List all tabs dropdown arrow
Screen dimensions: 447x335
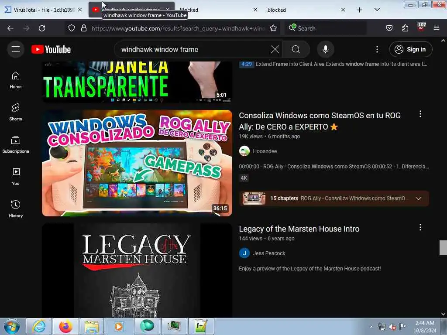(377, 10)
